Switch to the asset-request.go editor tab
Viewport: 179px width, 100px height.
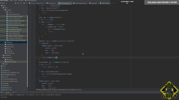[x=80, y=3]
